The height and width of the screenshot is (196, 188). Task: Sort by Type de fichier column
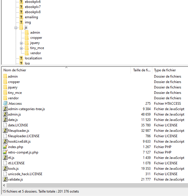pyautogui.click(x=165, y=70)
